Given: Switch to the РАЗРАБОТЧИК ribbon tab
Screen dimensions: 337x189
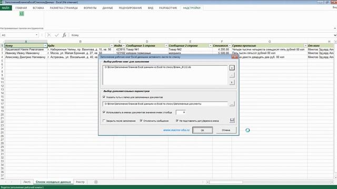Looking at the screenshot, I should pos(168,8).
